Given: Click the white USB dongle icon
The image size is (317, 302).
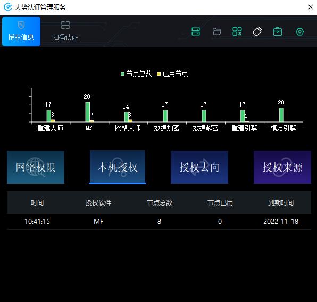Looking at the screenshot, I should (257, 31).
